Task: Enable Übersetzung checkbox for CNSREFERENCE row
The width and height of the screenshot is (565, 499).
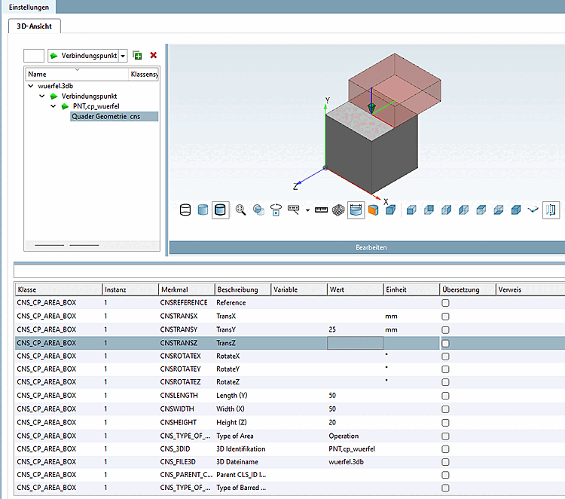Action: [x=445, y=303]
